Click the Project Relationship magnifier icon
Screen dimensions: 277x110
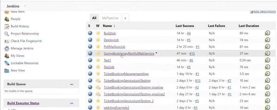pos(7,34)
